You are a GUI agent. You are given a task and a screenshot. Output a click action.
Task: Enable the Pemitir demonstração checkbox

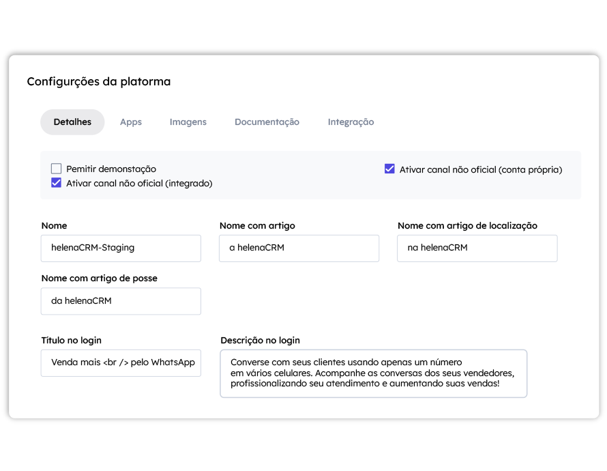57,169
